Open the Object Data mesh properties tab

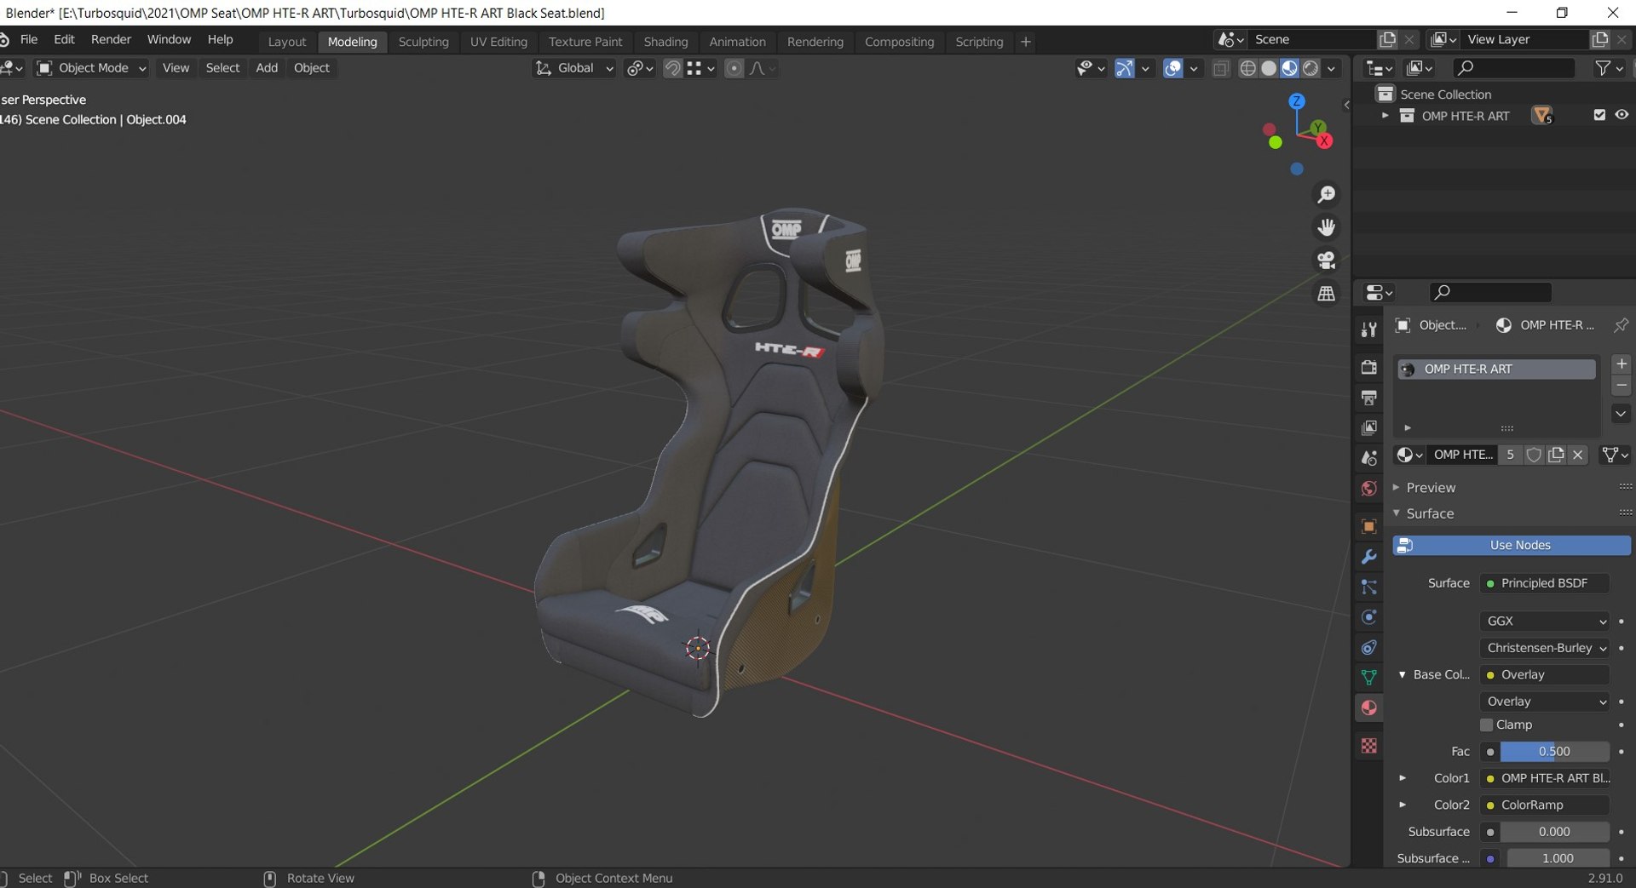tap(1368, 678)
